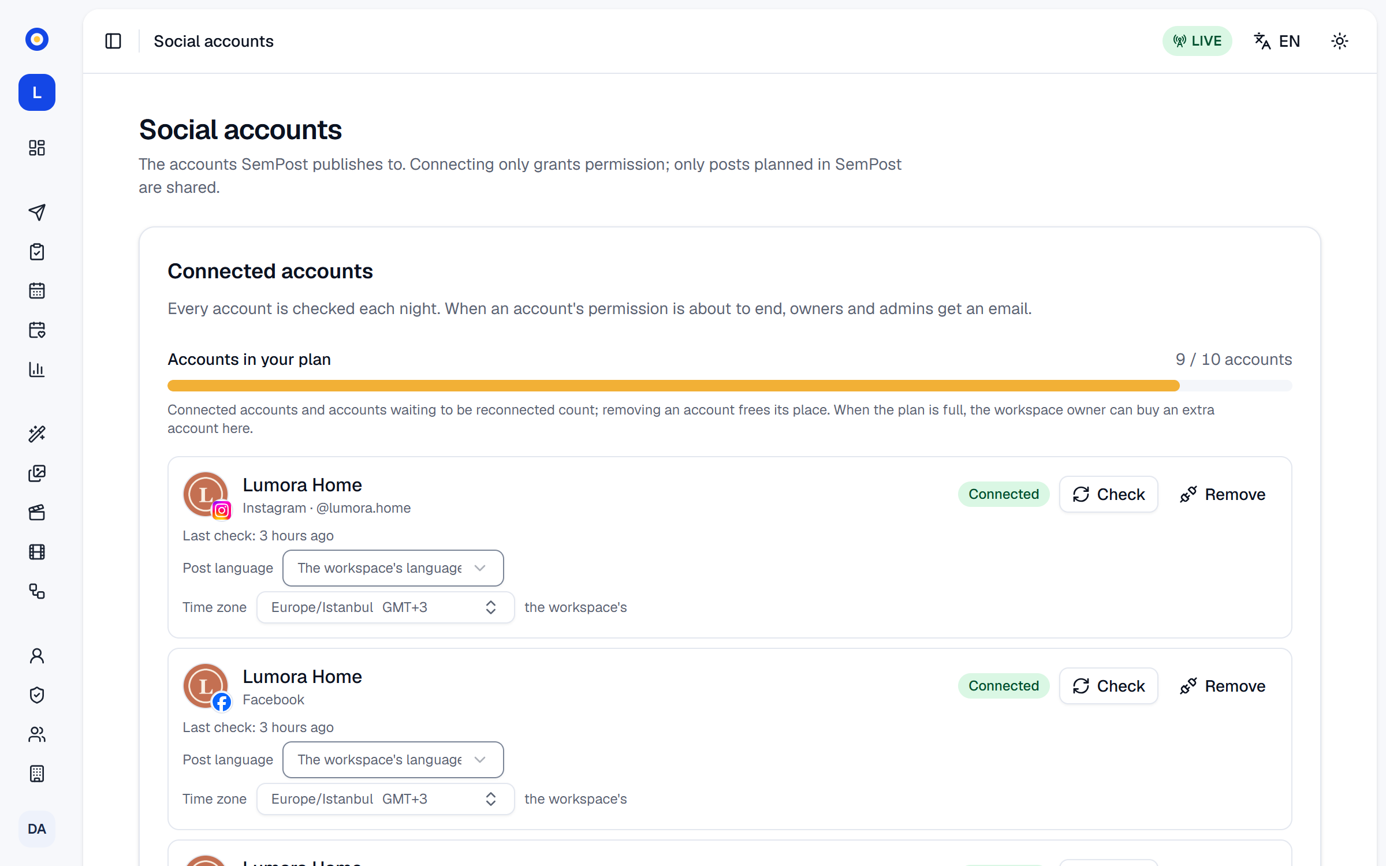Click the '9 / 10 accounts' counter

1234,359
